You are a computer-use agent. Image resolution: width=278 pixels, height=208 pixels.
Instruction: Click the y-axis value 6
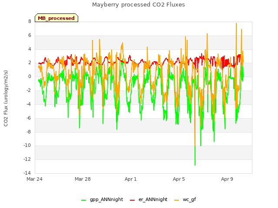click(x=30, y=35)
